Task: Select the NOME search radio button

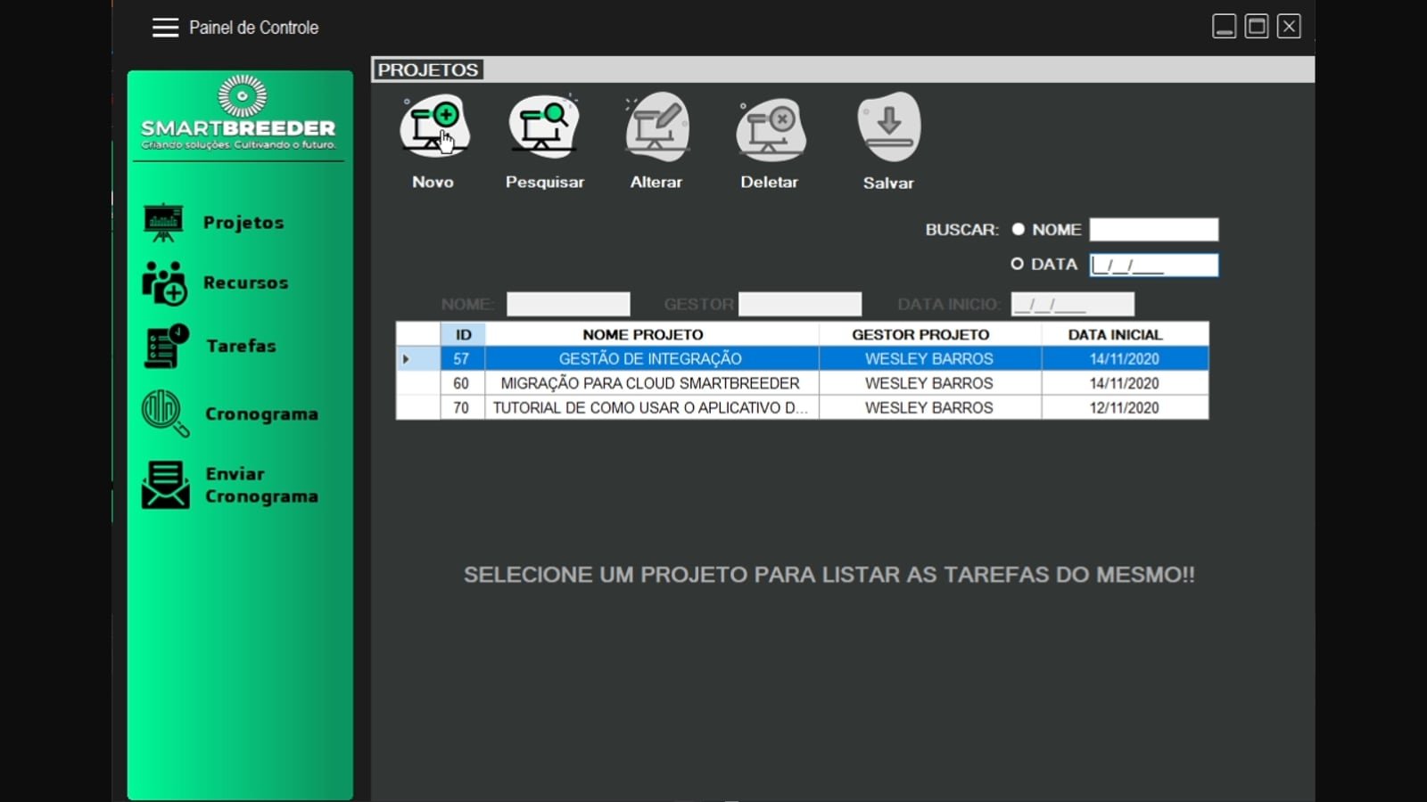Action: 1018,229
